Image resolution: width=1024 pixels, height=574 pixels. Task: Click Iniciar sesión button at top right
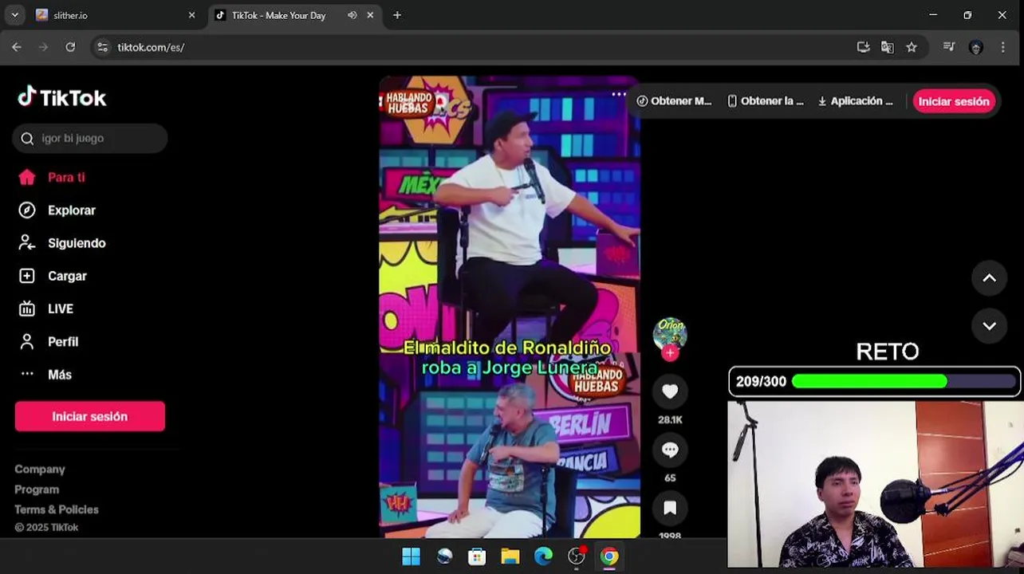[x=954, y=101]
